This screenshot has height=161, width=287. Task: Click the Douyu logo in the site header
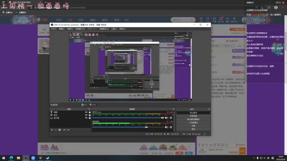(x=42, y=20)
